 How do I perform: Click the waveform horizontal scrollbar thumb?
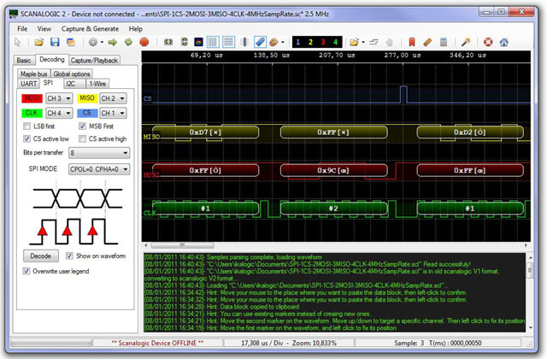[182, 245]
